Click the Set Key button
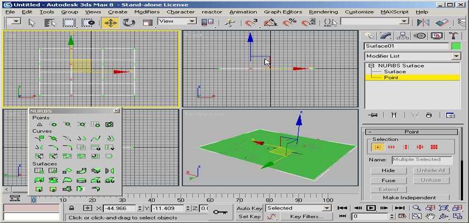 (249, 216)
